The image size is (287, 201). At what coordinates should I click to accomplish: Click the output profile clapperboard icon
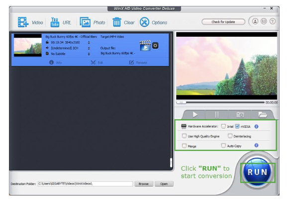pyautogui.click(x=145, y=45)
